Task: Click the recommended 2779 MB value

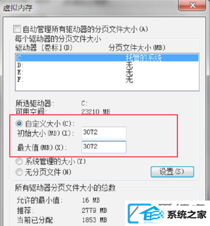Action: 95,210
